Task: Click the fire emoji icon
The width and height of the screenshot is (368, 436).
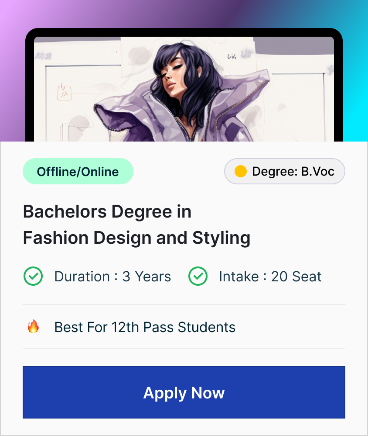Action: click(33, 326)
